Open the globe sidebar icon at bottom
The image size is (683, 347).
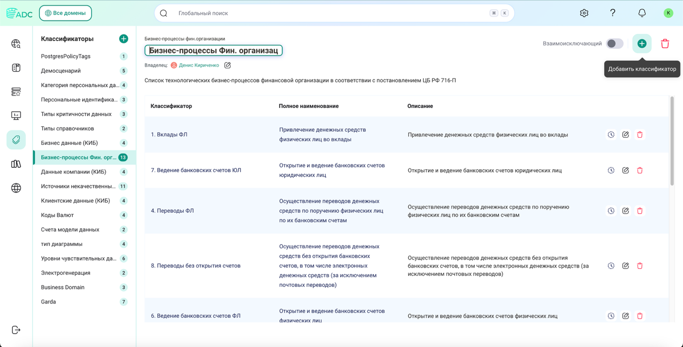pyautogui.click(x=16, y=188)
